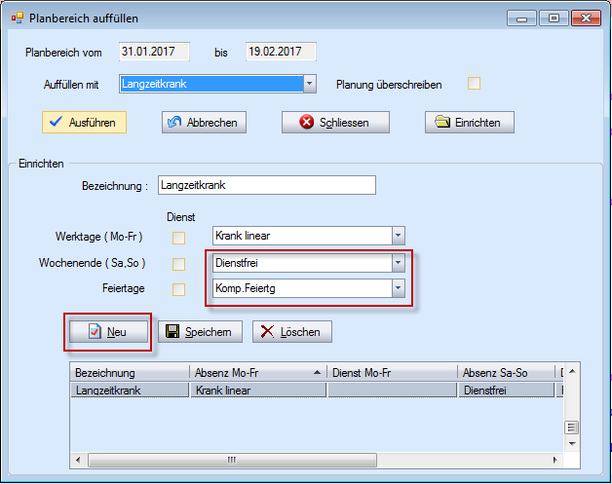Click the table's scroll-left arrow
The height and width of the screenshot is (484, 612).
pos(78,461)
